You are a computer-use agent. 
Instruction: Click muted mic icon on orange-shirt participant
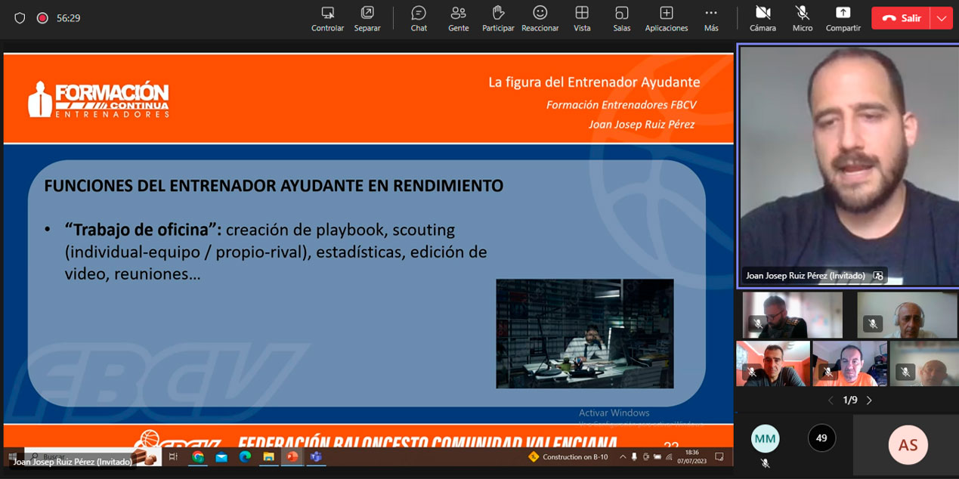coord(828,372)
